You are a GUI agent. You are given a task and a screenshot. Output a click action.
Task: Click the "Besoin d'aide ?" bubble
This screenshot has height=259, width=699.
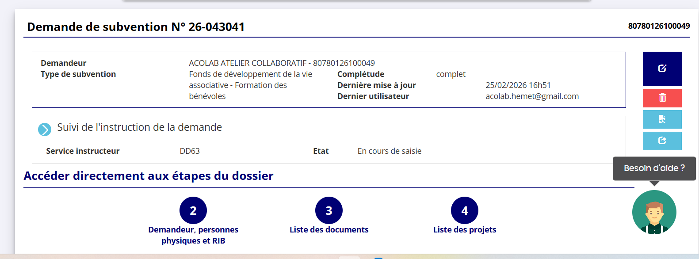coord(654,168)
